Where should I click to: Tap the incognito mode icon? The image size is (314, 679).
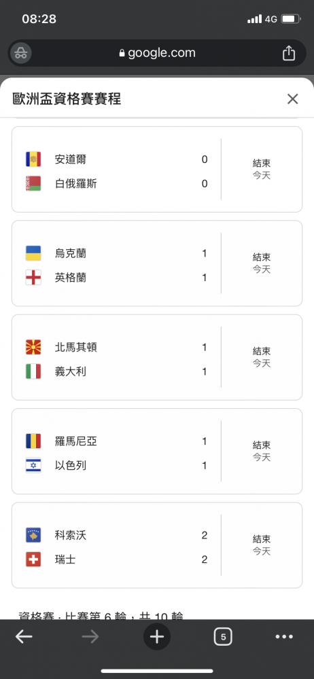click(20, 53)
